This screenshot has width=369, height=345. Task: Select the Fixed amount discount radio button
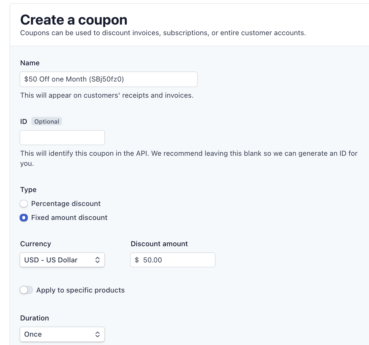(24, 218)
